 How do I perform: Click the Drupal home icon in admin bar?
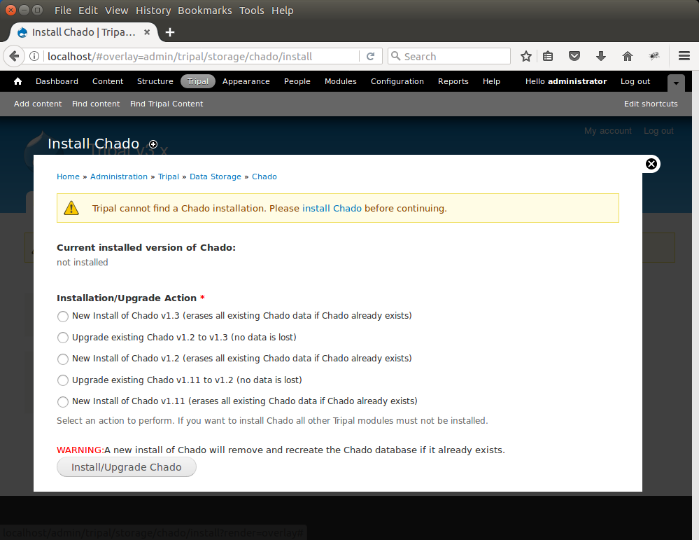tap(18, 81)
